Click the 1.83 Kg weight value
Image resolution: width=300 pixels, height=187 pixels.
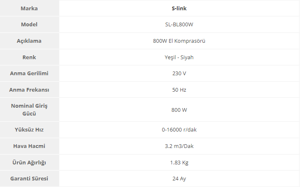click(x=179, y=162)
